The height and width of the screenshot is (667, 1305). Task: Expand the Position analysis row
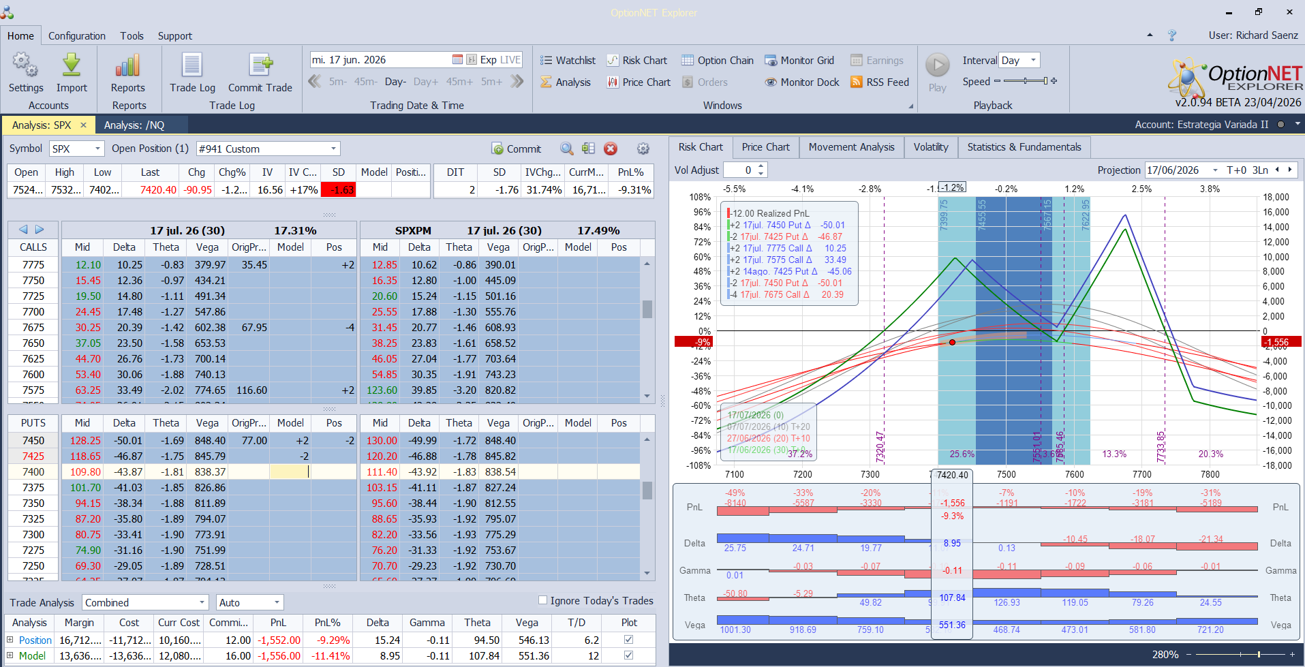pyautogui.click(x=10, y=640)
